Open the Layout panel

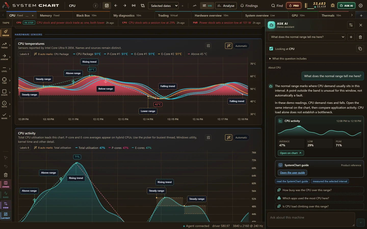[6, 216]
